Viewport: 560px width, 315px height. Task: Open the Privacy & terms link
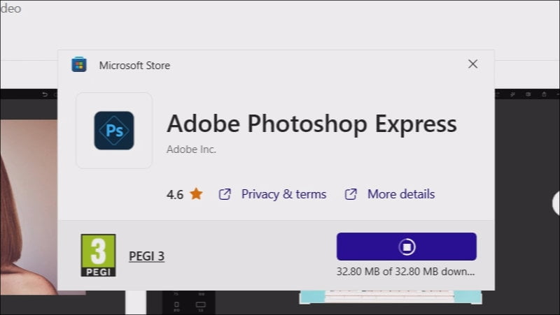[x=283, y=194]
